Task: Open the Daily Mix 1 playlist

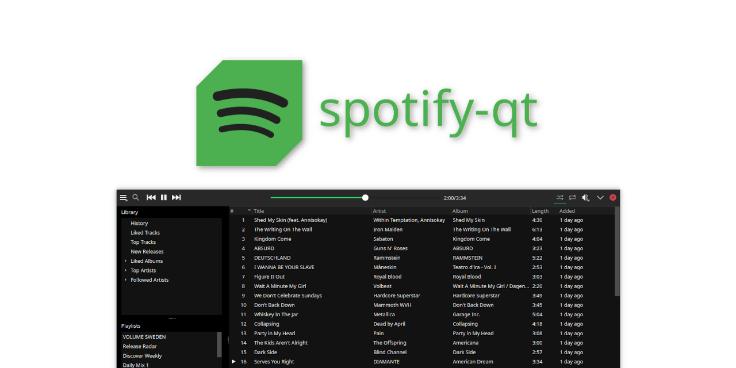Action: pyautogui.click(x=136, y=365)
